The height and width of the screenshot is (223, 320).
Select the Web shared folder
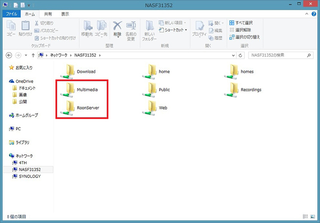[x=154, y=108]
